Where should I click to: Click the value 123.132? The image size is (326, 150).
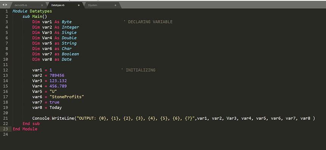point(58,81)
